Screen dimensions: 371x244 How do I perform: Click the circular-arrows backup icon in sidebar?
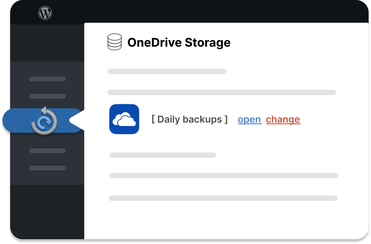(45, 121)
